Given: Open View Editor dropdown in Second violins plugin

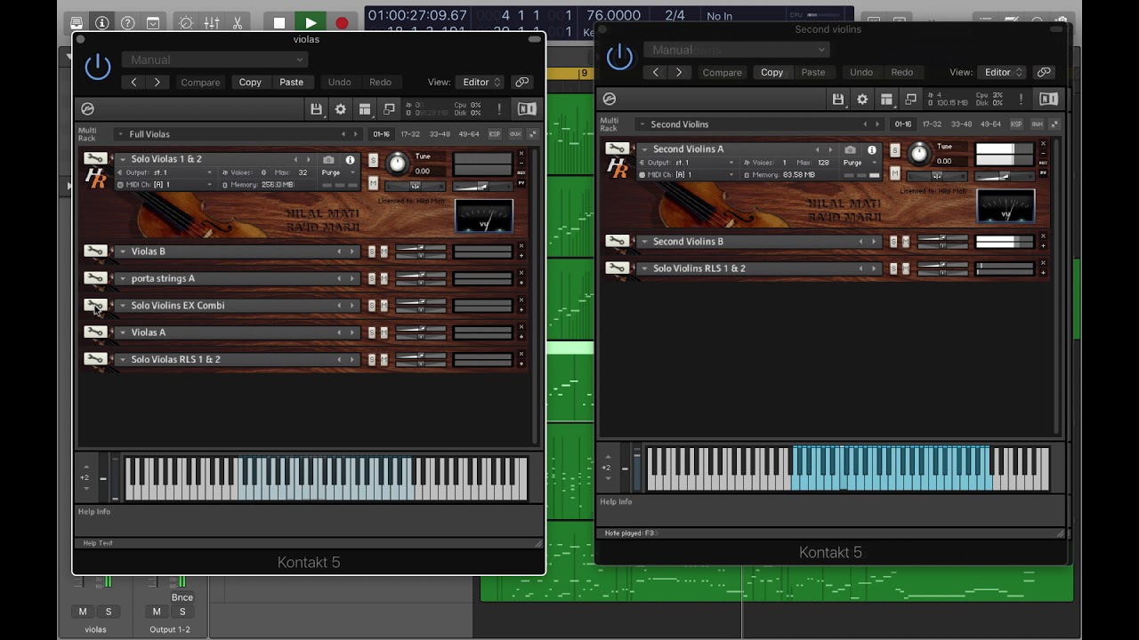Looking at the screenshot, I should 1003,72.
